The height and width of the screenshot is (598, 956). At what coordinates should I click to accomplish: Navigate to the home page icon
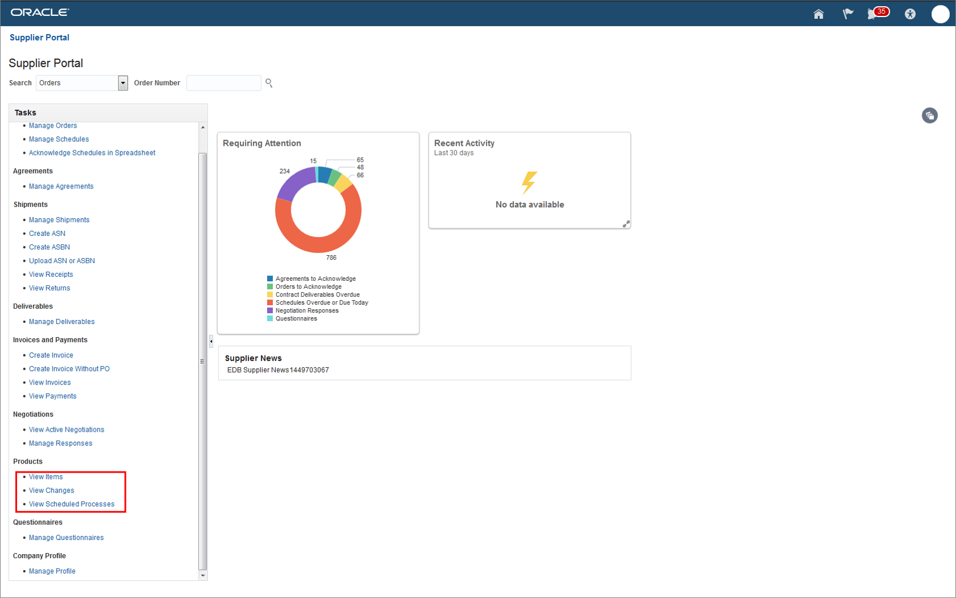[819, 14]
